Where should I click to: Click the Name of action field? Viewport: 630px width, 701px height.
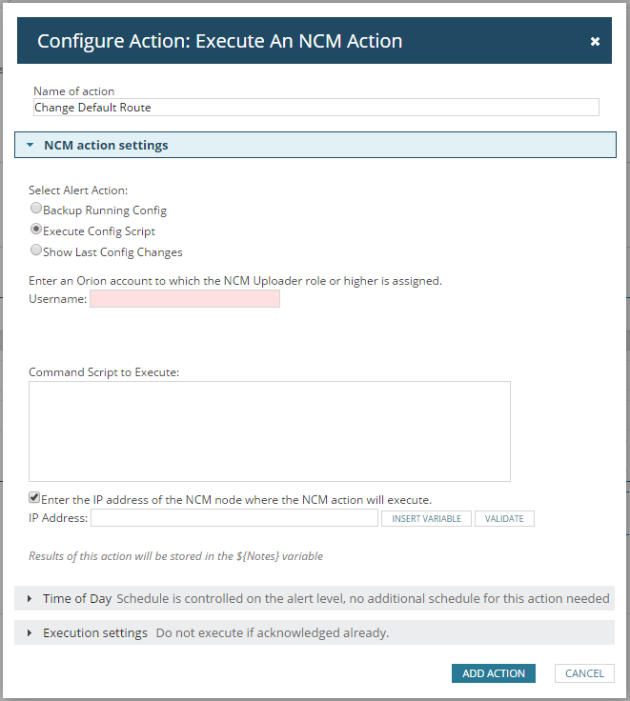[315, 108]
